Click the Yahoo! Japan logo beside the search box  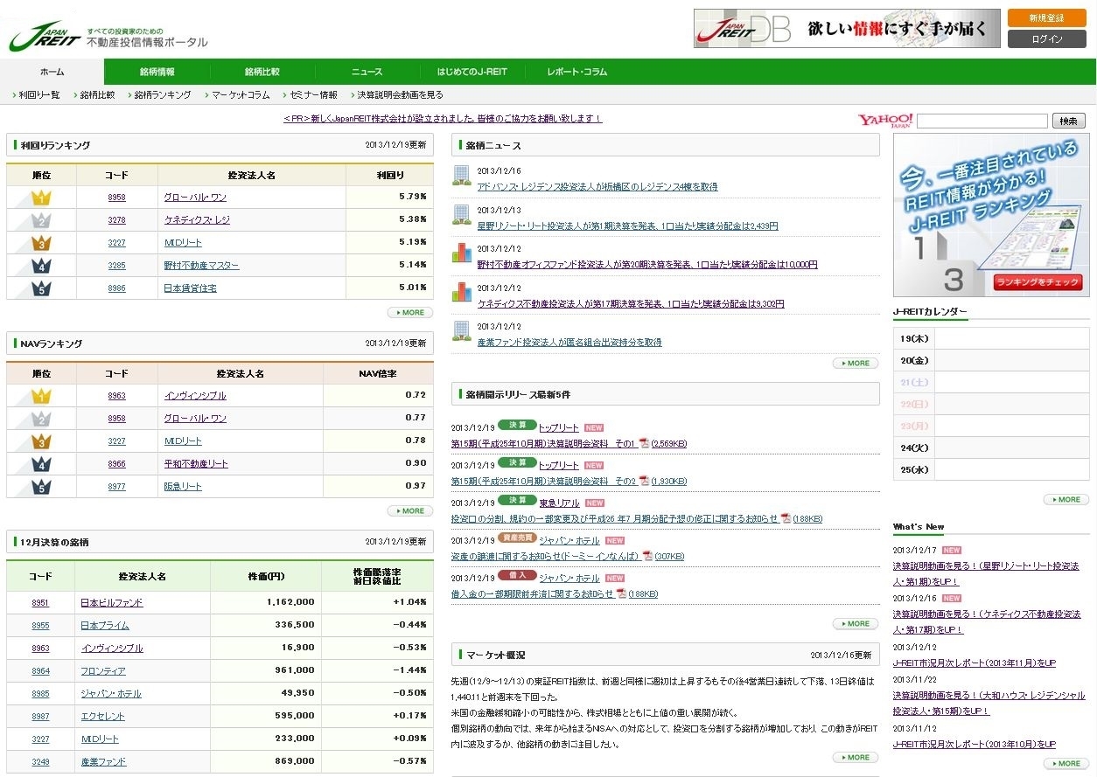point(885,121)
